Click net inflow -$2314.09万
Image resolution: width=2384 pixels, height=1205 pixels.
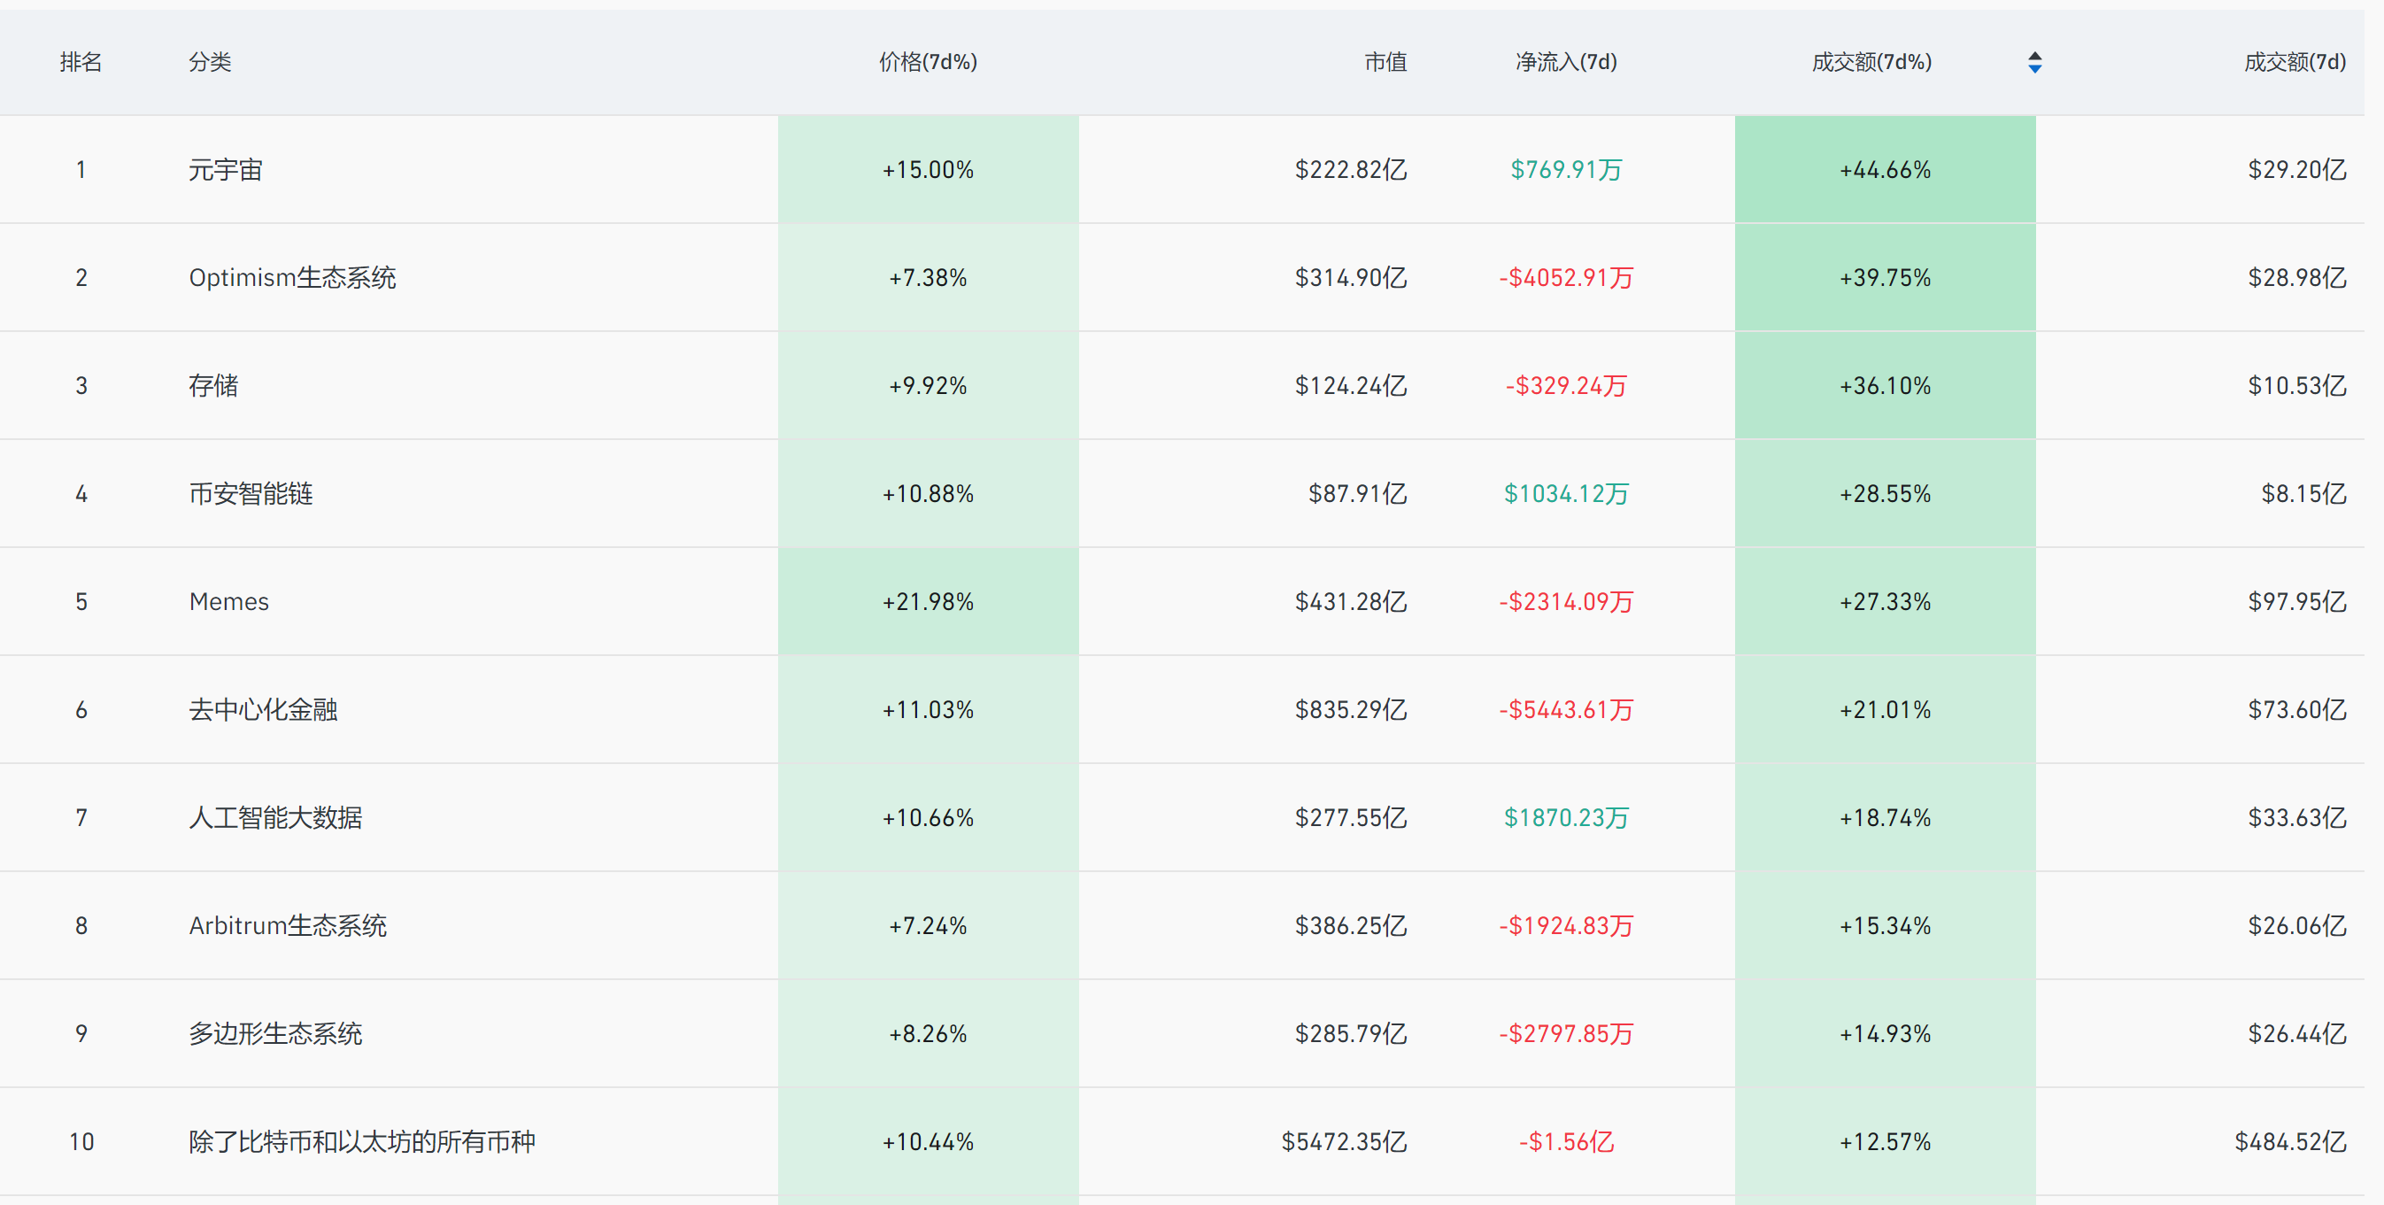[1566, 601]
